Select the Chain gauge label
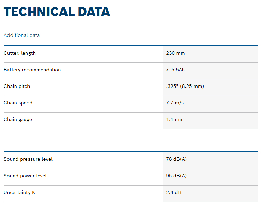Screen dimensions: 263x211 coord(18,119)
